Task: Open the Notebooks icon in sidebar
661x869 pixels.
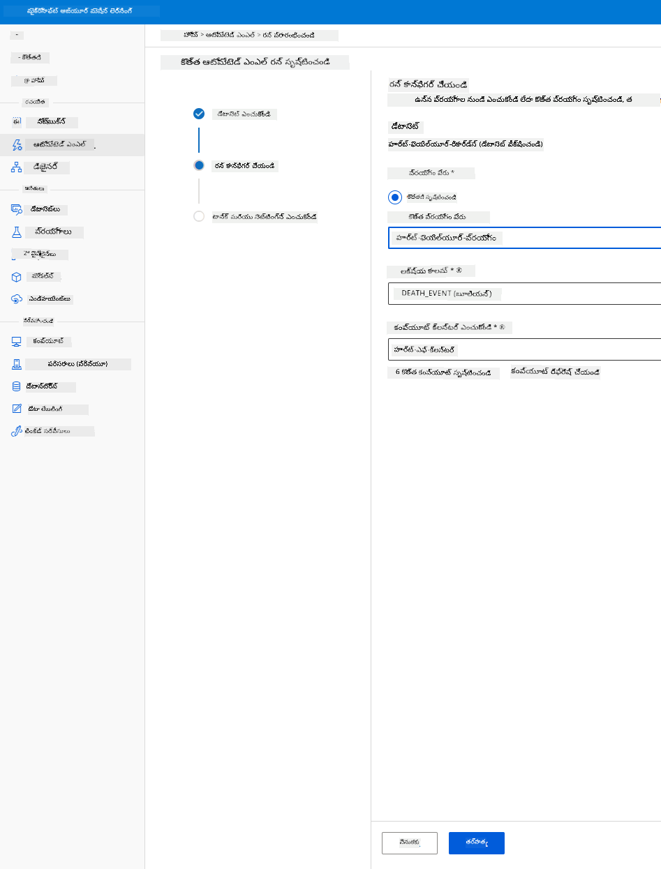Action: (x=17, y=121)
